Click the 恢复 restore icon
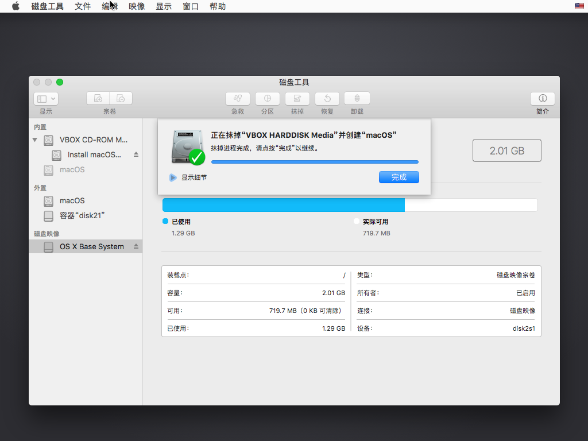Screen dimensions: 588x441 [327, 98]
